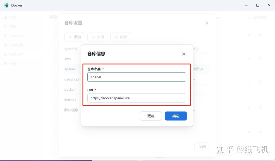This screenshot has height=161, width=275.
Task: Click the download icon beside the first mirror
Action: [249, 34]
